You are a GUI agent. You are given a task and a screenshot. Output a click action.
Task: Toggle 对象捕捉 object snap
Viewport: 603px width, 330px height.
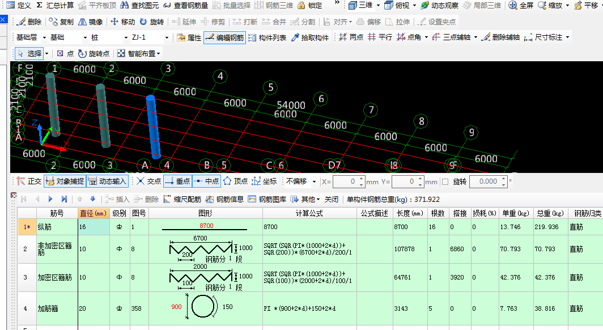(65, 181)
